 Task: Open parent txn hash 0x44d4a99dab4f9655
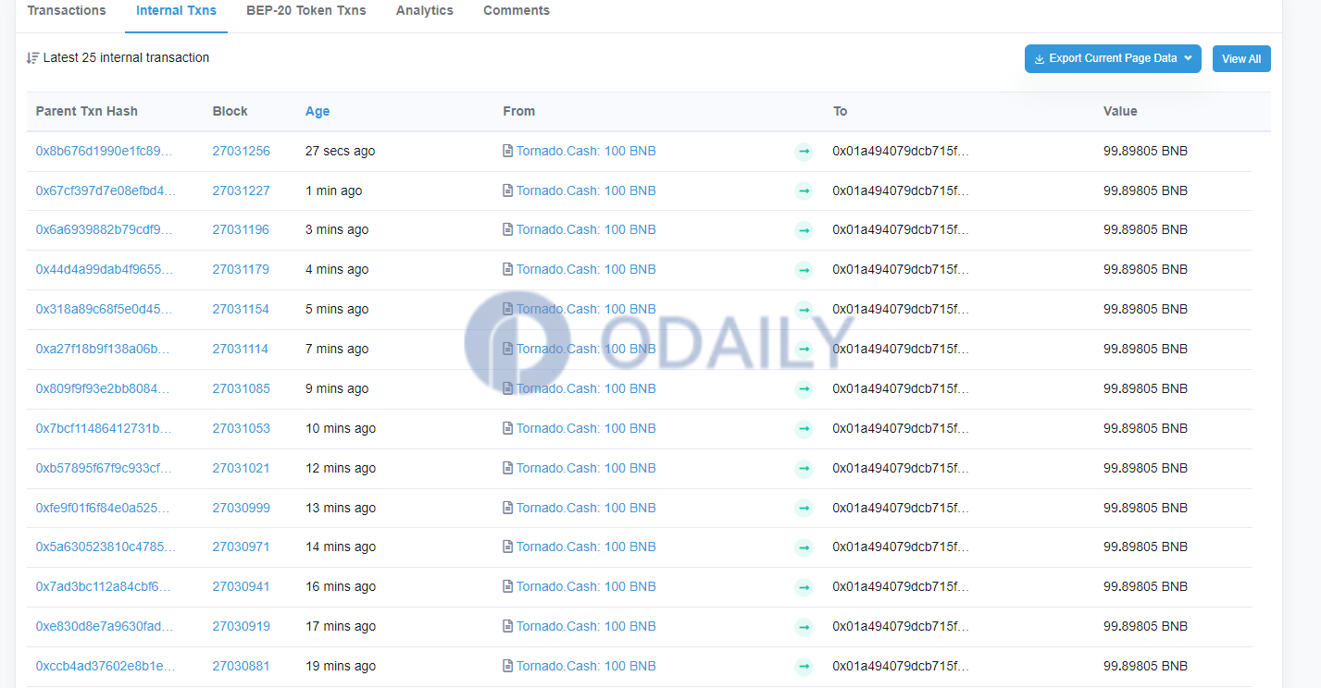104,269
